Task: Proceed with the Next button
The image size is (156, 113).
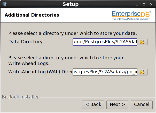Action: coord(118,105)
